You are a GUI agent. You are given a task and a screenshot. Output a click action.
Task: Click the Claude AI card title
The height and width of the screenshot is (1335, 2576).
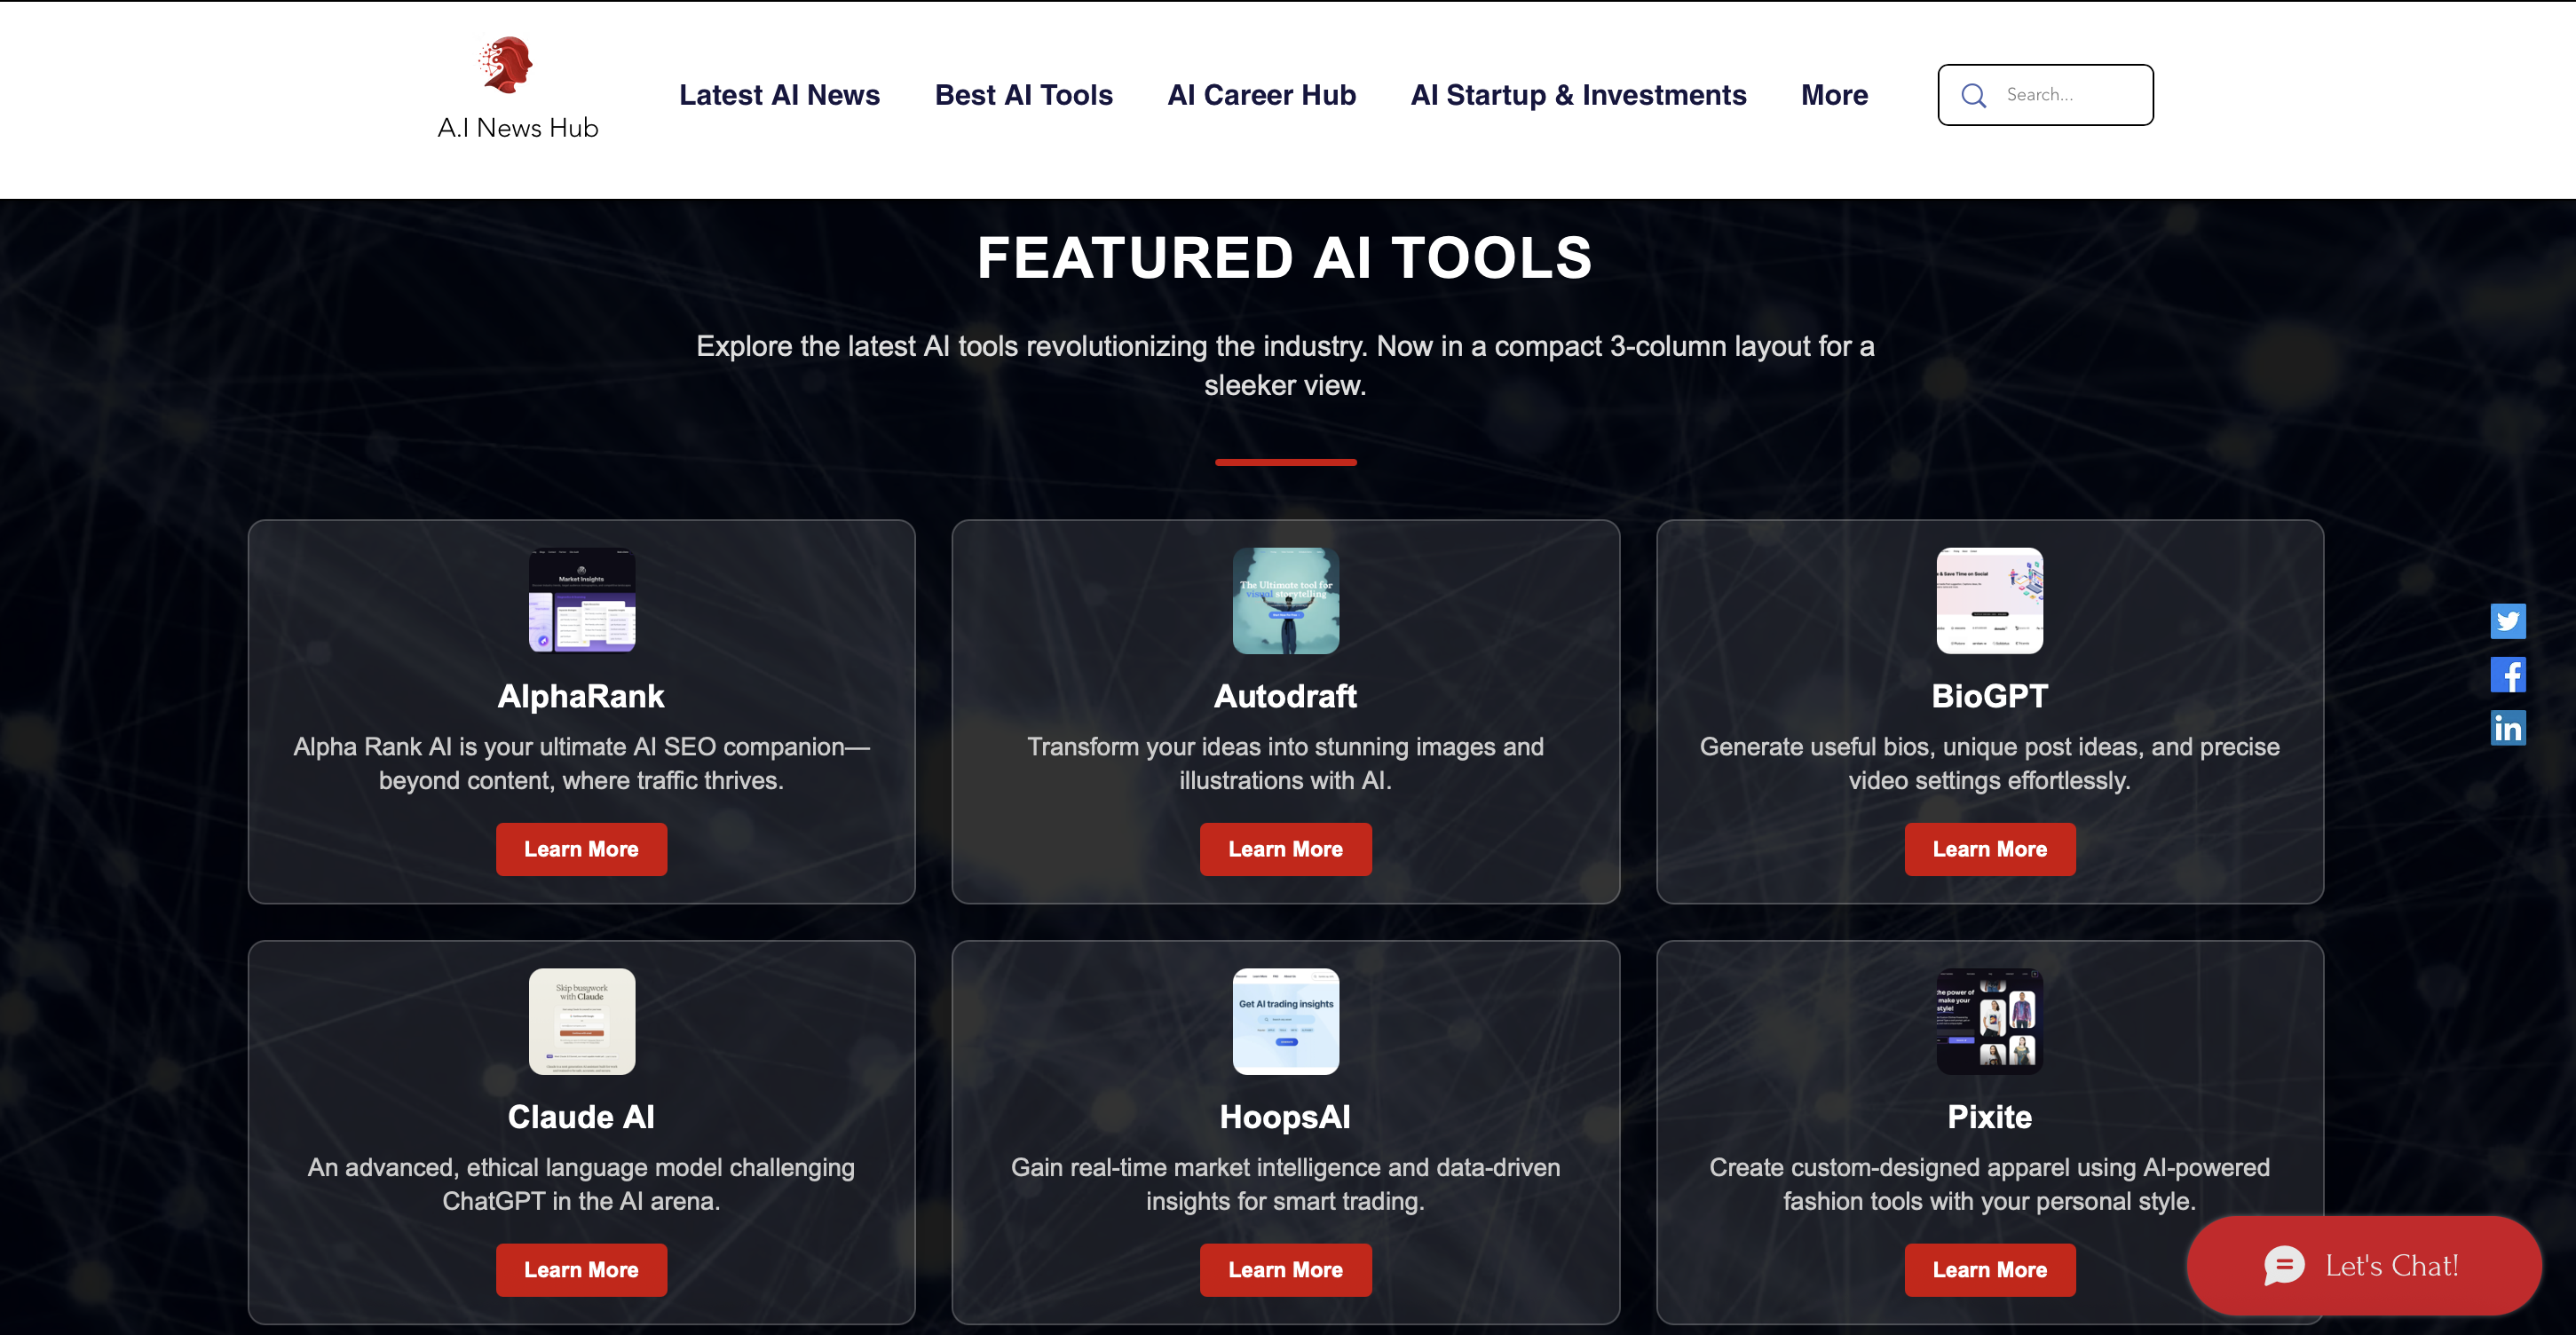(581, 1117)
